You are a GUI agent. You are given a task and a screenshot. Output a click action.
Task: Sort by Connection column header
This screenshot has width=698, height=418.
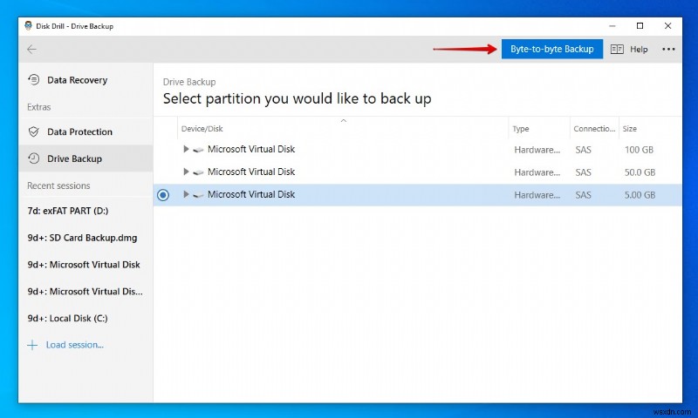(x=594, y=129)
